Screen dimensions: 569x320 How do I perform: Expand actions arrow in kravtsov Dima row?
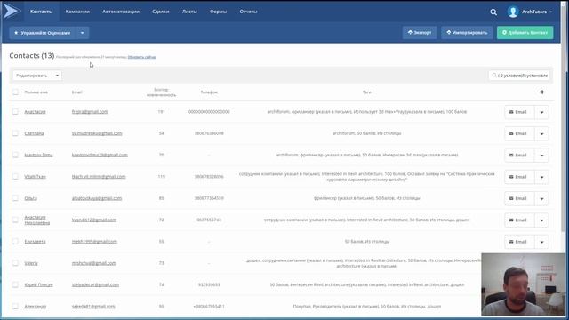(x=541, y=156)
